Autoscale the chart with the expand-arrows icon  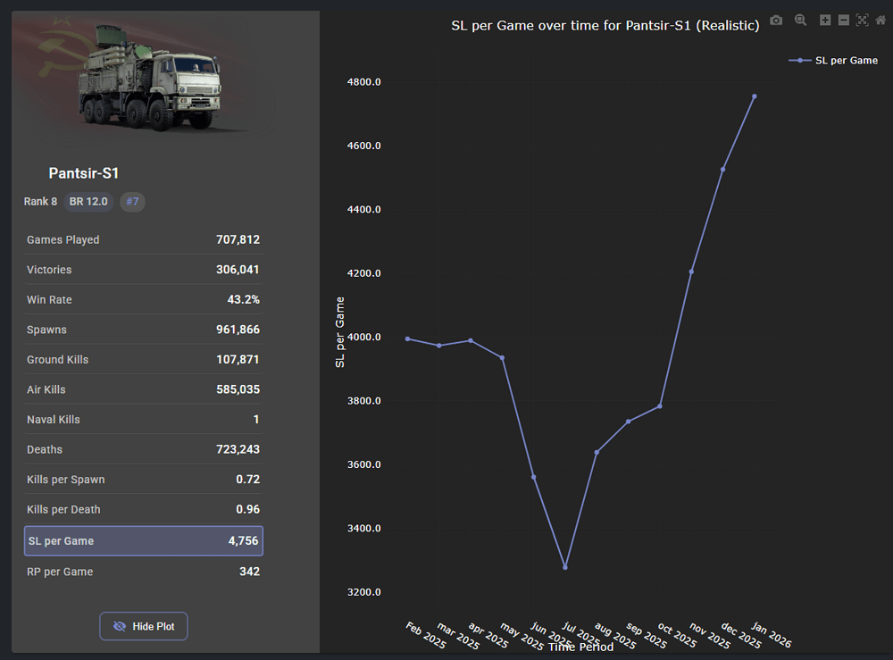pyautogui.click(x=862, y=21)
